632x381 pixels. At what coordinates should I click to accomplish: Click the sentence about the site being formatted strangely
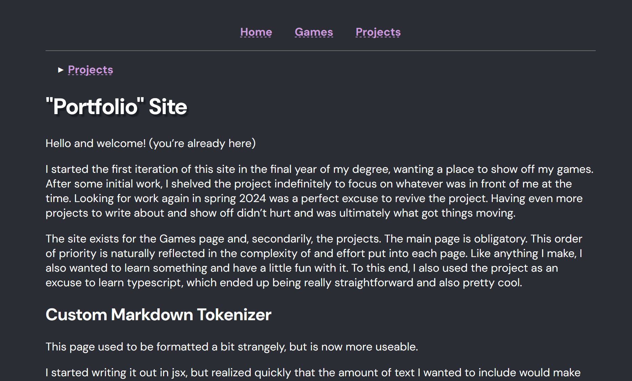(232, 347)
